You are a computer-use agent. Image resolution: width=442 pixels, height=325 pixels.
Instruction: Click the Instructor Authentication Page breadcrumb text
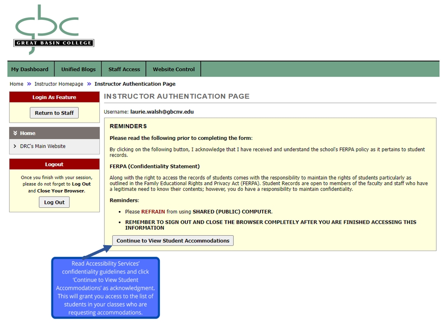tap(135, 84)
